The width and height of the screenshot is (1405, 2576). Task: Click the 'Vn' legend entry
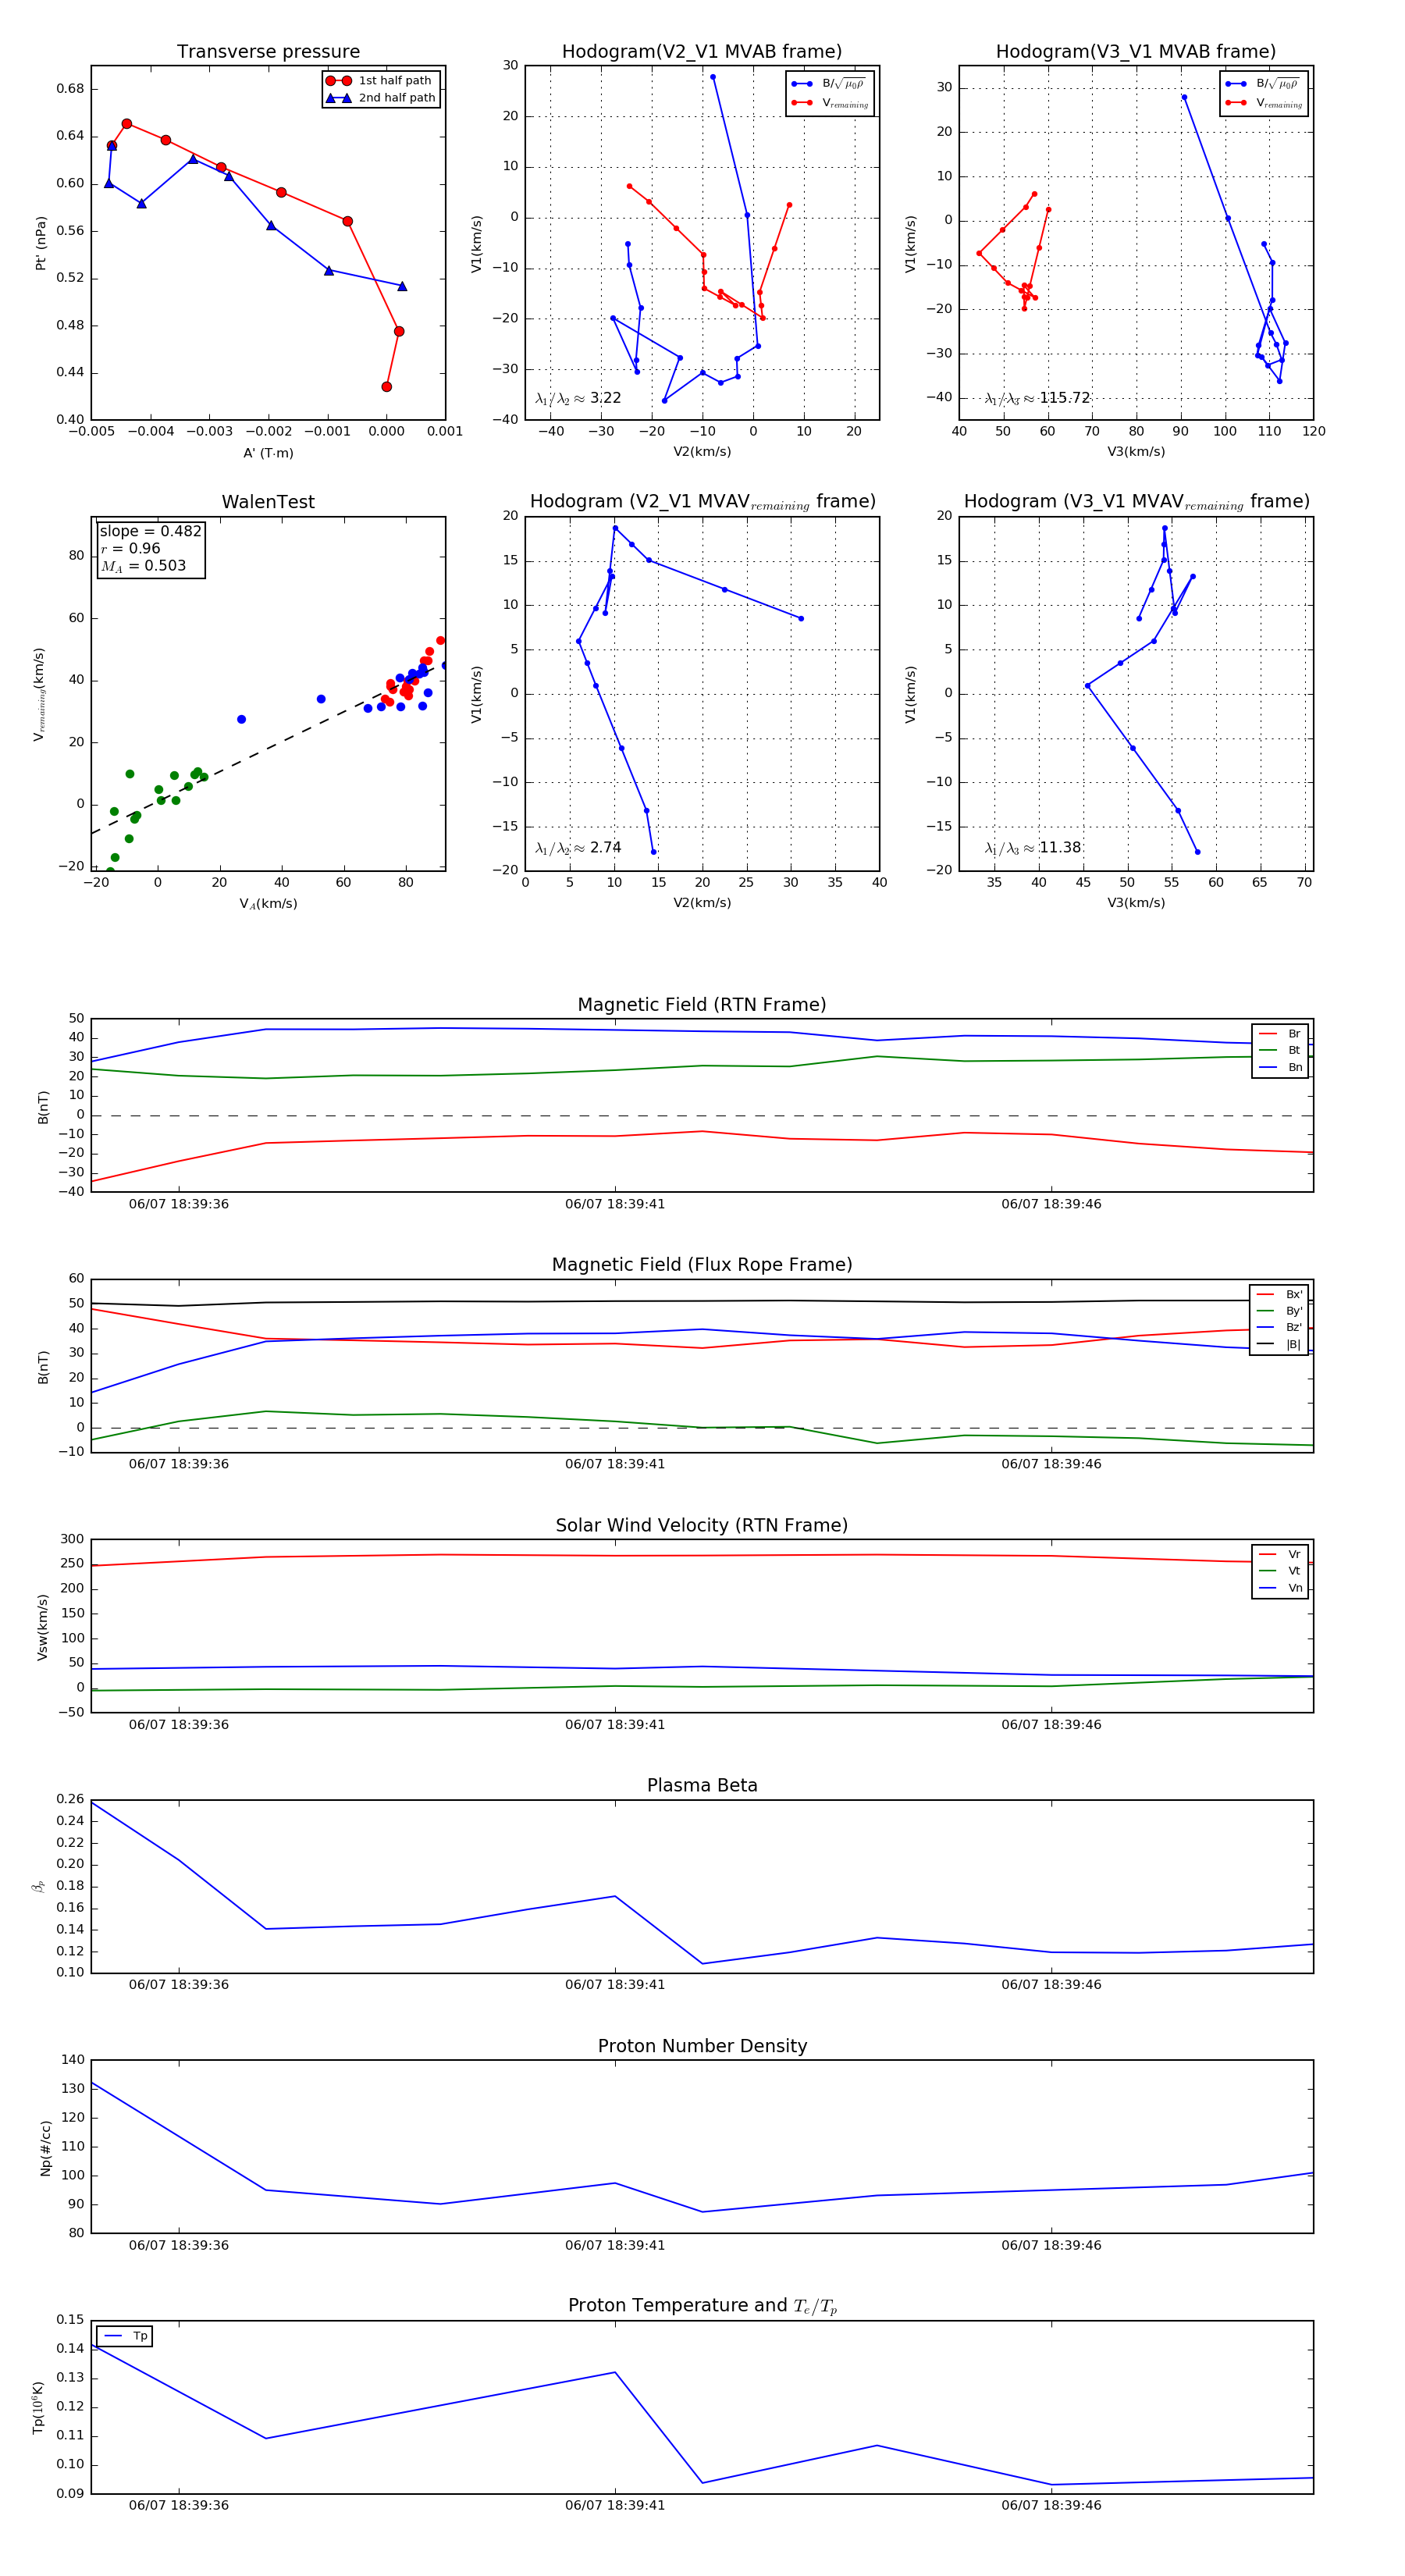click(1281, 1588)
